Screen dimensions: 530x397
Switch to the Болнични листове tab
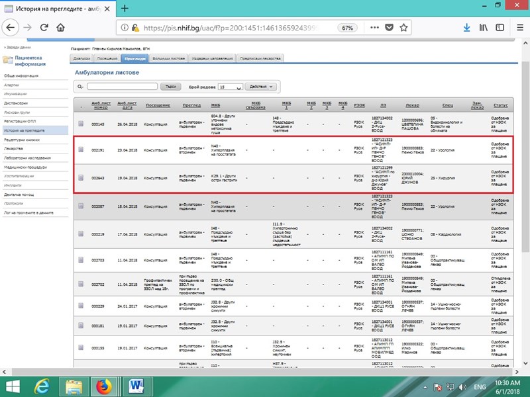tap(170, 59)
